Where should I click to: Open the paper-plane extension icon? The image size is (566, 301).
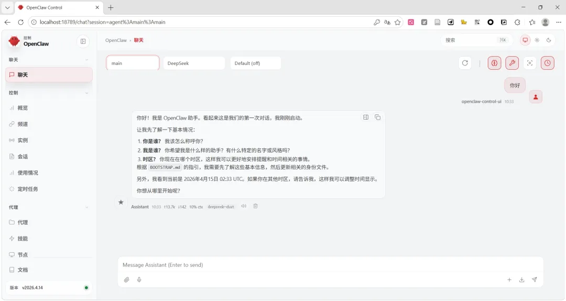pos(451,22)
